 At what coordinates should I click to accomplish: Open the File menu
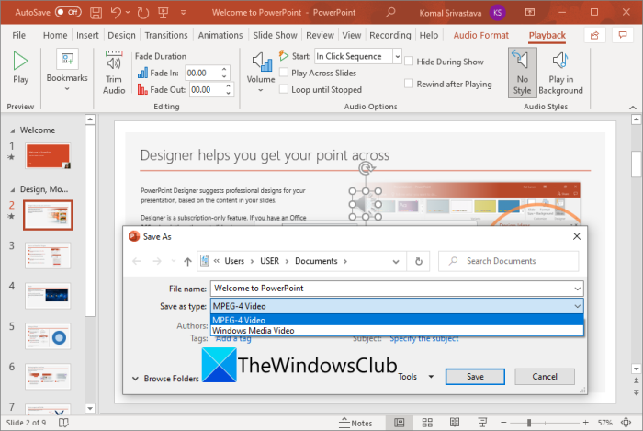(x=19, y=35)
